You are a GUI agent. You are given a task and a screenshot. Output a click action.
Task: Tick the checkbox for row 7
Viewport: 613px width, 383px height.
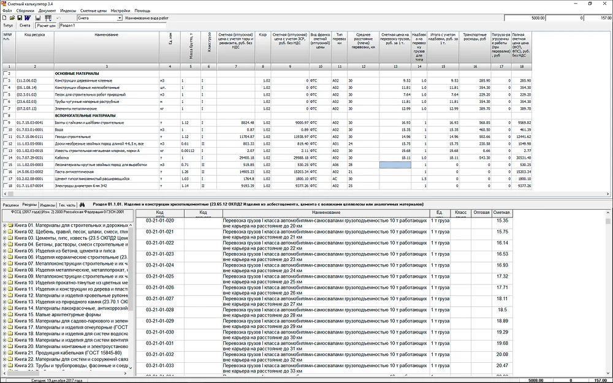[5, 108]
